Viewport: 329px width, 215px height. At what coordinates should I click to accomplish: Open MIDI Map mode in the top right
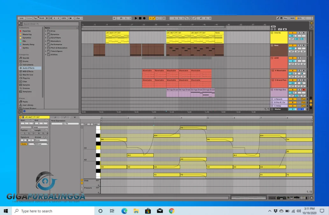292,18
